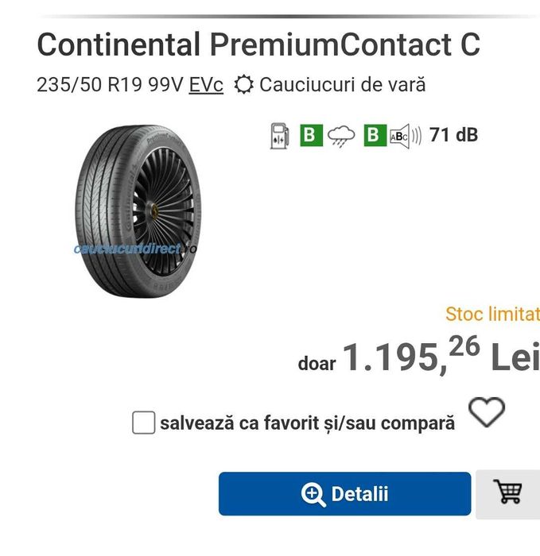Click the fuel efficiency pump icon
The image size is (540, 556).
coord(280,135)
